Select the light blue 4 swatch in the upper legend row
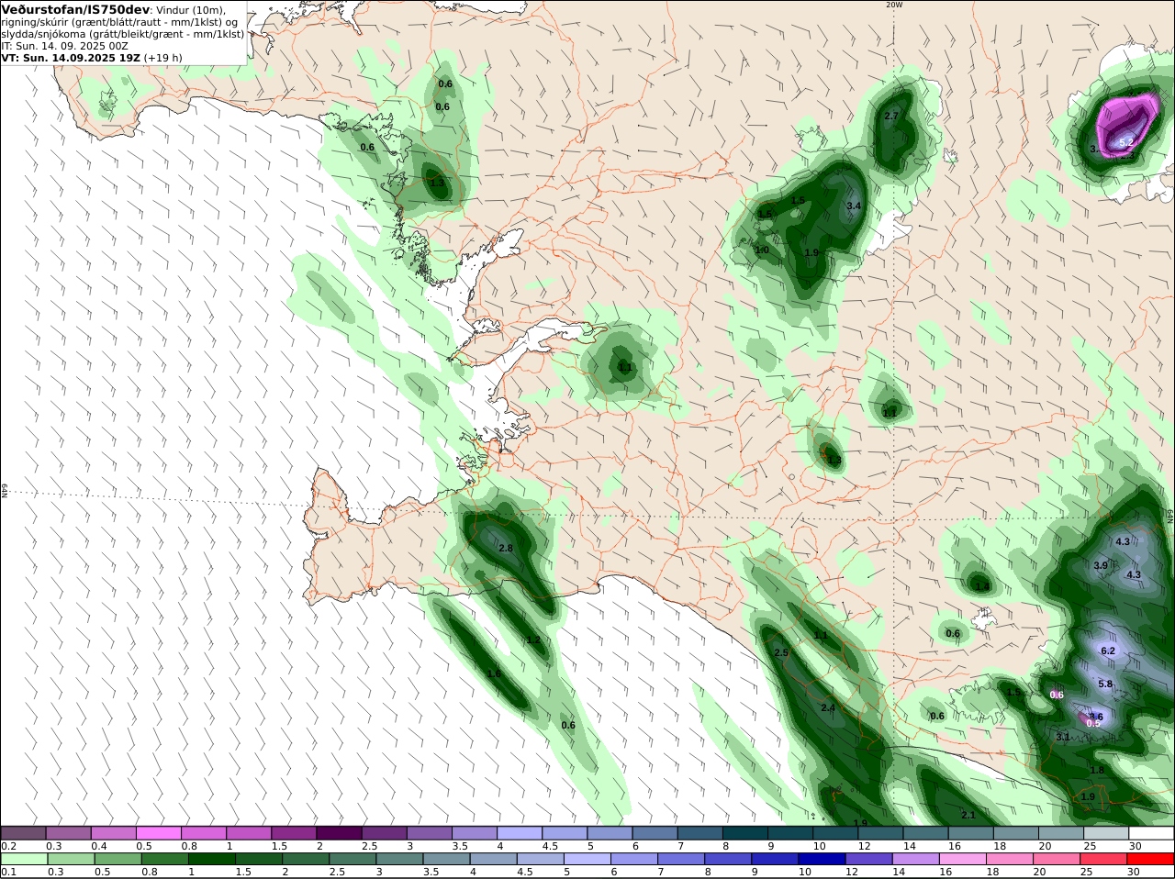Viewport: 1175px width, 879px height. (520, 833)
